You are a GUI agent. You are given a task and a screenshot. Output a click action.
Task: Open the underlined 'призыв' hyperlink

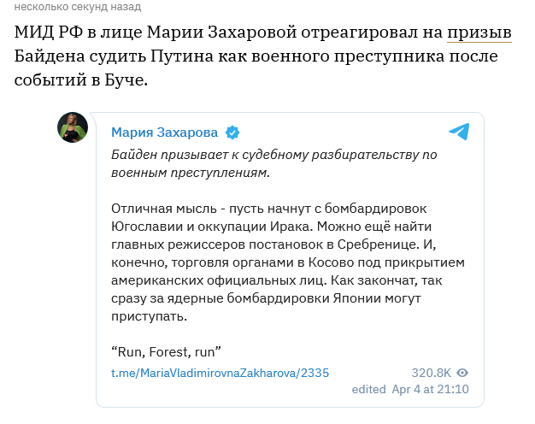click(x=479, y=32)
